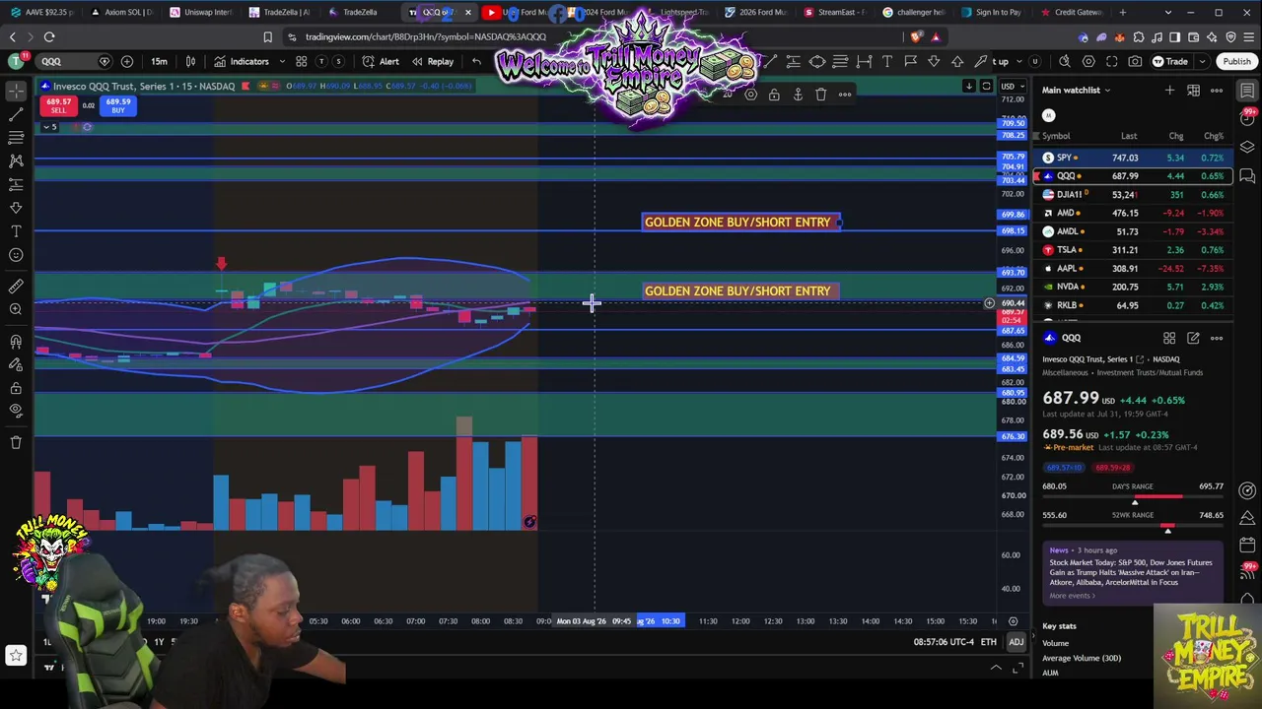Select the crosshair cursor tool
The image size is (1262, 709).
click(x=16, y=91)
